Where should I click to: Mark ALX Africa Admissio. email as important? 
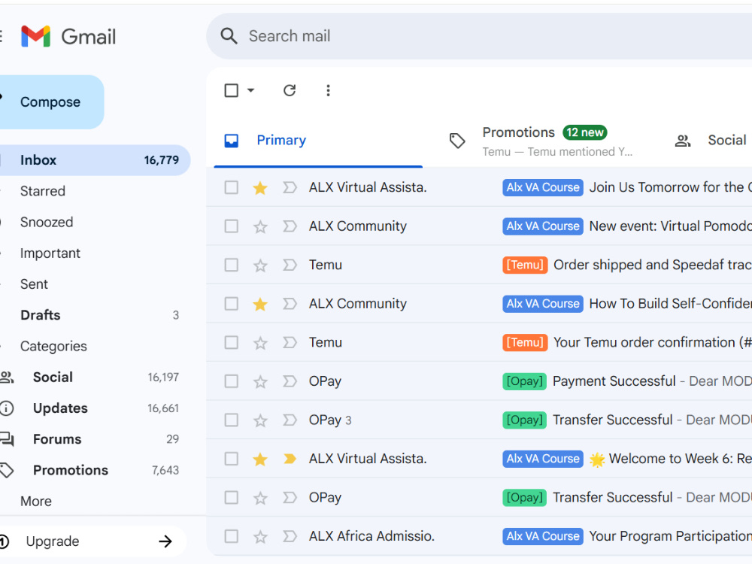290,536
